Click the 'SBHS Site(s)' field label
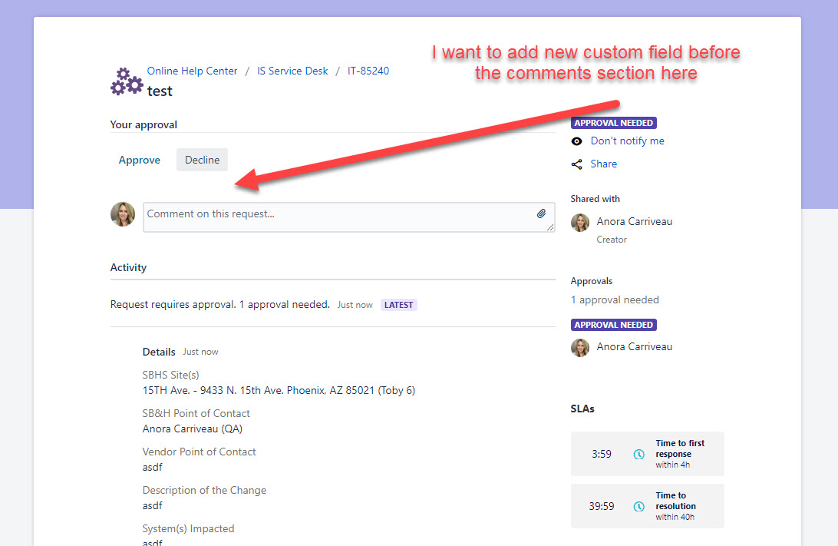The height and width of the screenshot is (546, 838). [171, 375]
